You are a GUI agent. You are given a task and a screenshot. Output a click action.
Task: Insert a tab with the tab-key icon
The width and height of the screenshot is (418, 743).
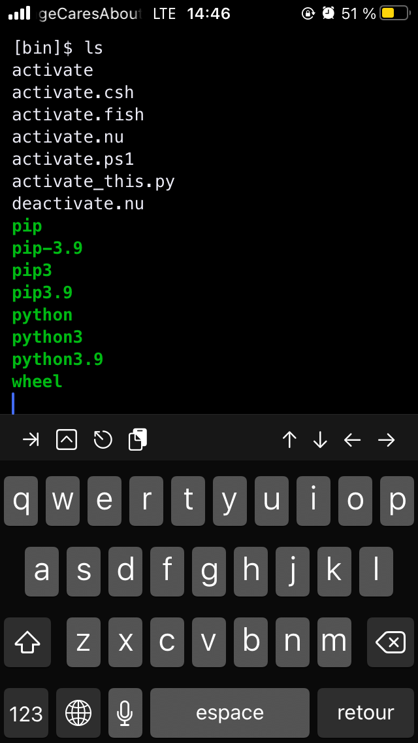coord(30,439)
